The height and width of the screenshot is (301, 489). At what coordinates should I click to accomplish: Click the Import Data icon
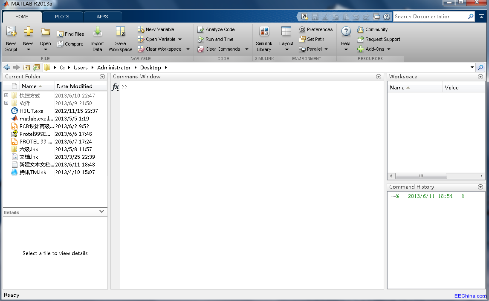97,38
